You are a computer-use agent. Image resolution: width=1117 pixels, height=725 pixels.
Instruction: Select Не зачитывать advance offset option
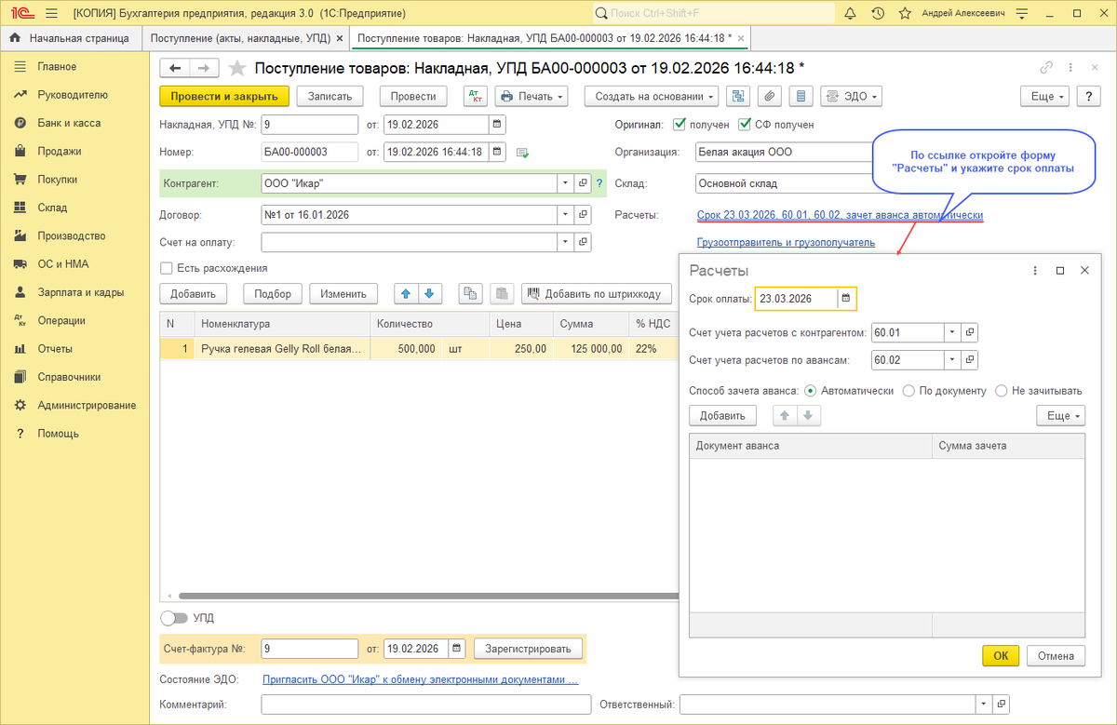1002,391
